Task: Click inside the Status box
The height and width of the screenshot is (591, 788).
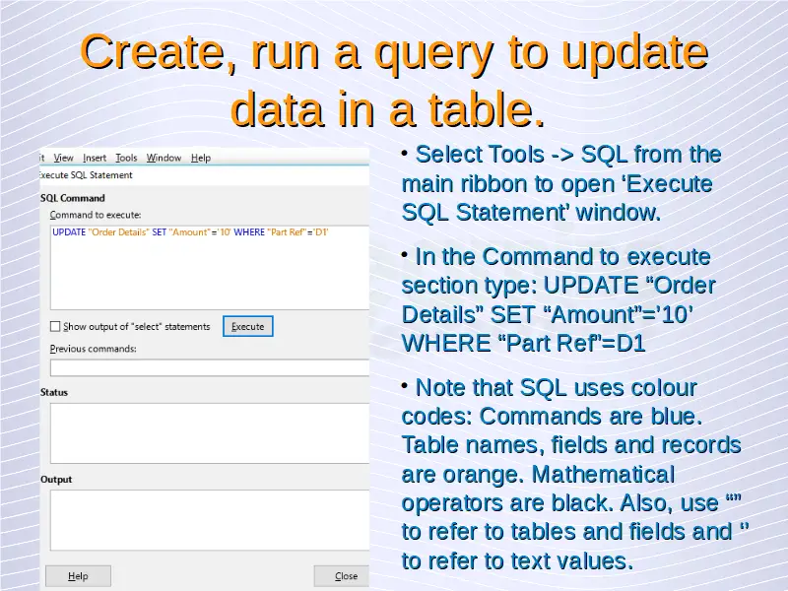Action: (x=210, y=433)
